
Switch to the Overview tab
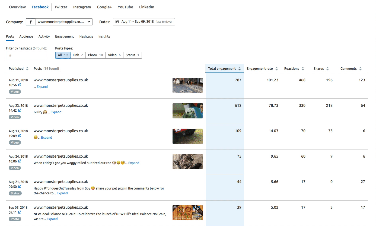coord(17,7)
